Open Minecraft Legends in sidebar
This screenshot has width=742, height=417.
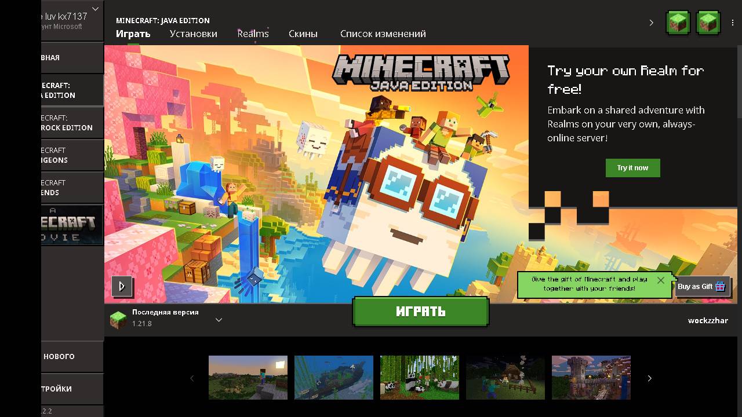tap(72, 187)
